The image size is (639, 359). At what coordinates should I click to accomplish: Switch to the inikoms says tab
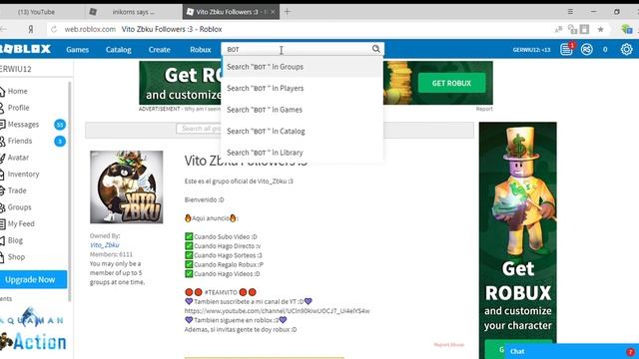click(x=134, y=12)
